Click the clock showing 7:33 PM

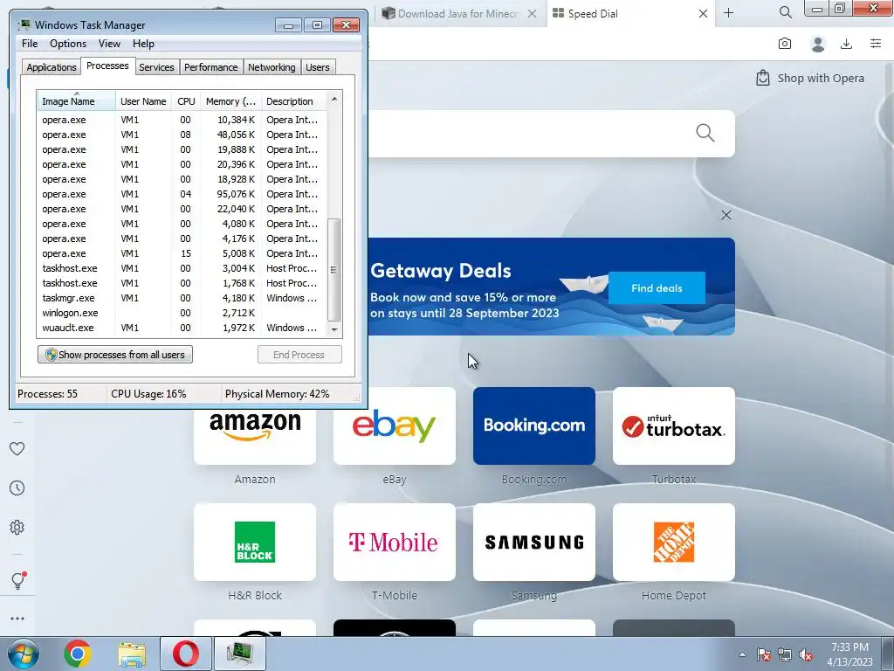point(849,647)
